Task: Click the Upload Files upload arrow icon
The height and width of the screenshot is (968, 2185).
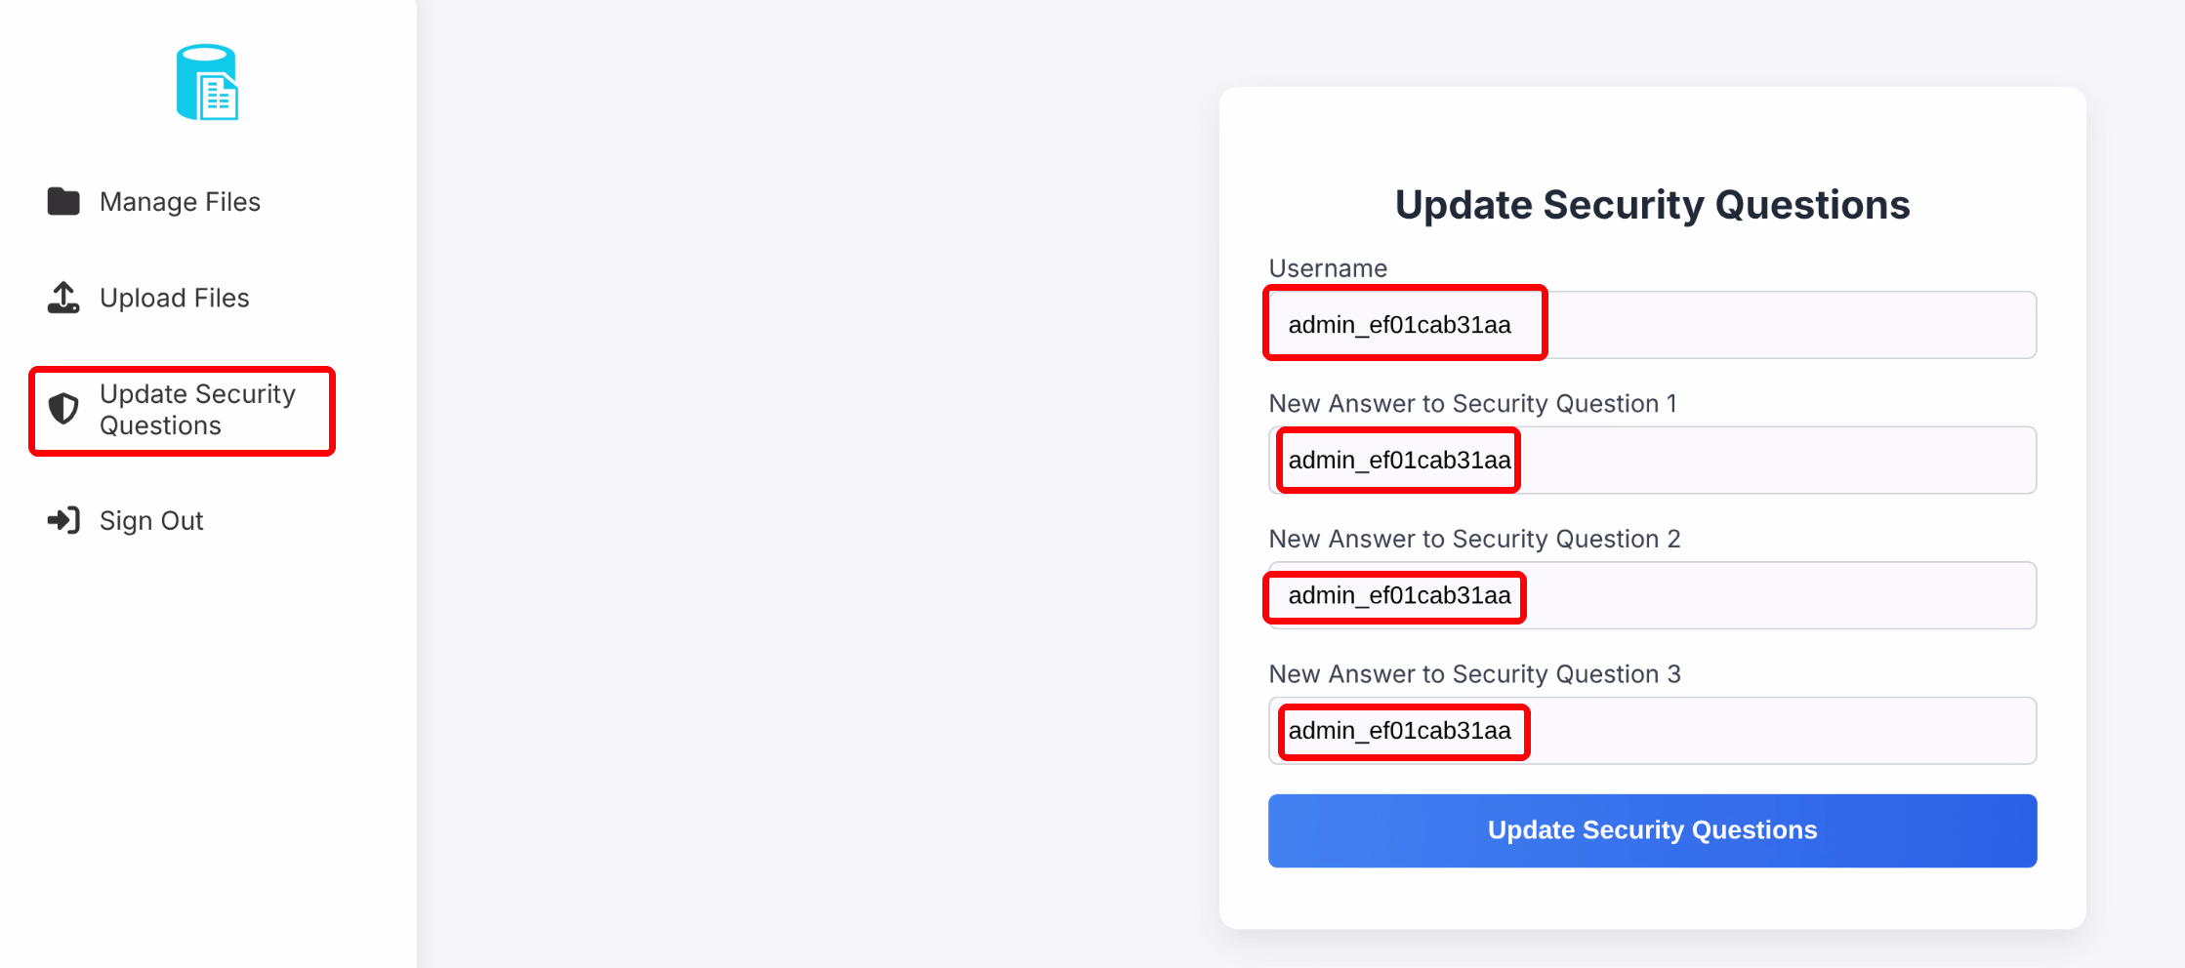Action: [x=64, y=298]
